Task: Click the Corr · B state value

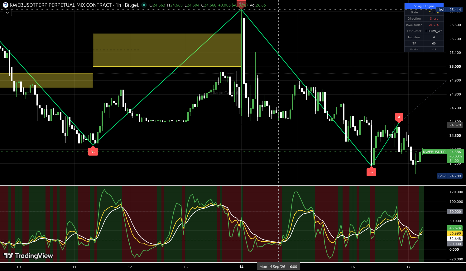Action: (x=434, y=12)
